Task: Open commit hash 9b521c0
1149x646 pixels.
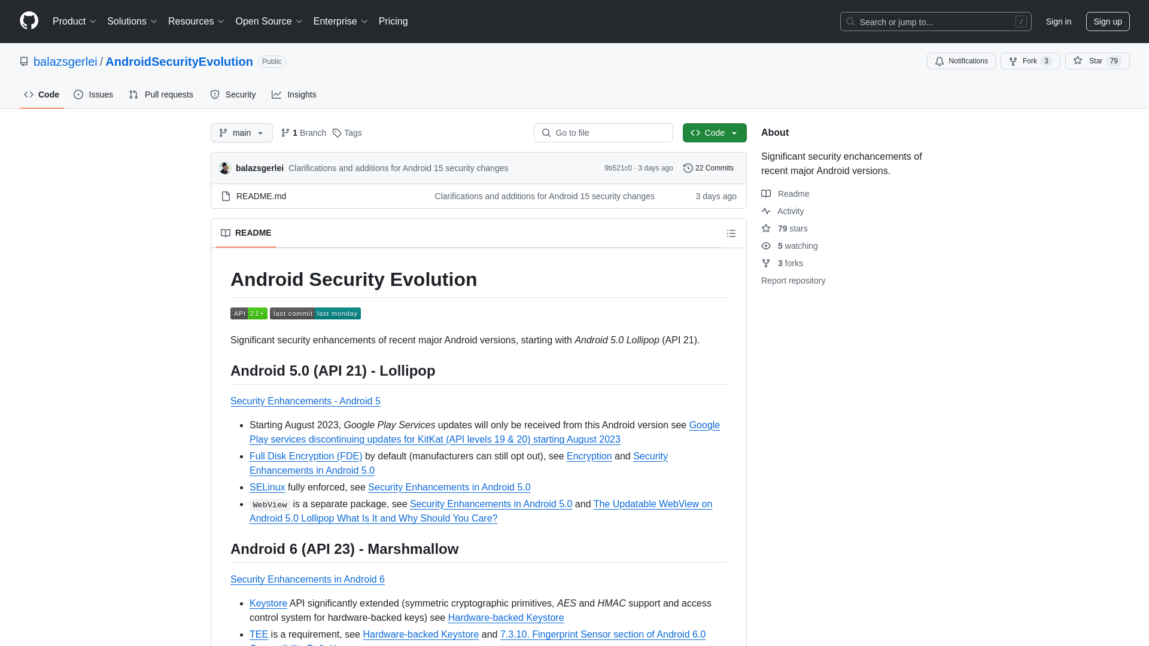Action: [618, 168]
